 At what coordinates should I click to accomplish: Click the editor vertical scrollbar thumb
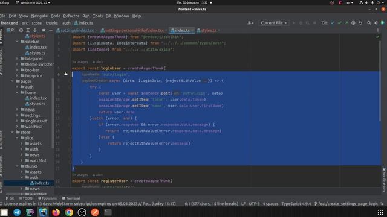[x=380, y=81]
